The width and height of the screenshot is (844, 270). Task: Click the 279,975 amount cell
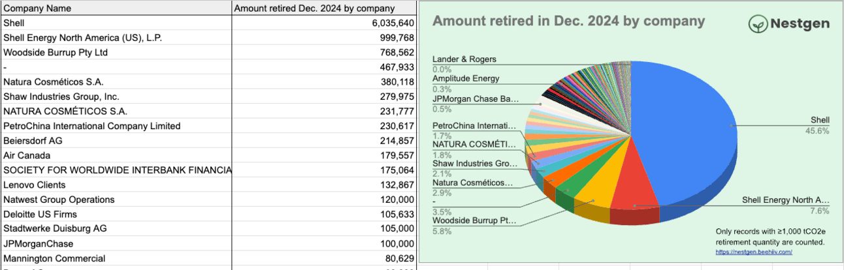click(x=325, y=97)
